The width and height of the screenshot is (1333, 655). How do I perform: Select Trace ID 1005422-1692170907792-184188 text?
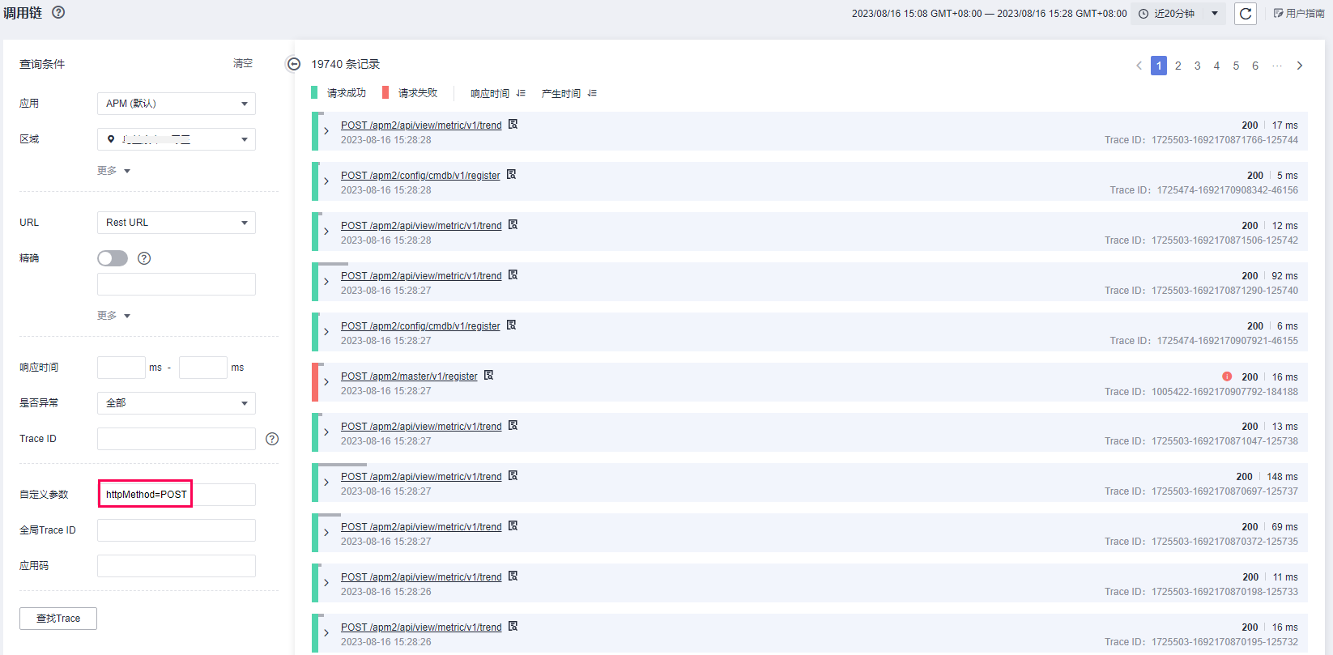[x=1224, y=392]
